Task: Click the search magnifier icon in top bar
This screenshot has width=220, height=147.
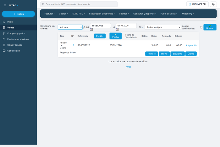Action: coord(43,4)
